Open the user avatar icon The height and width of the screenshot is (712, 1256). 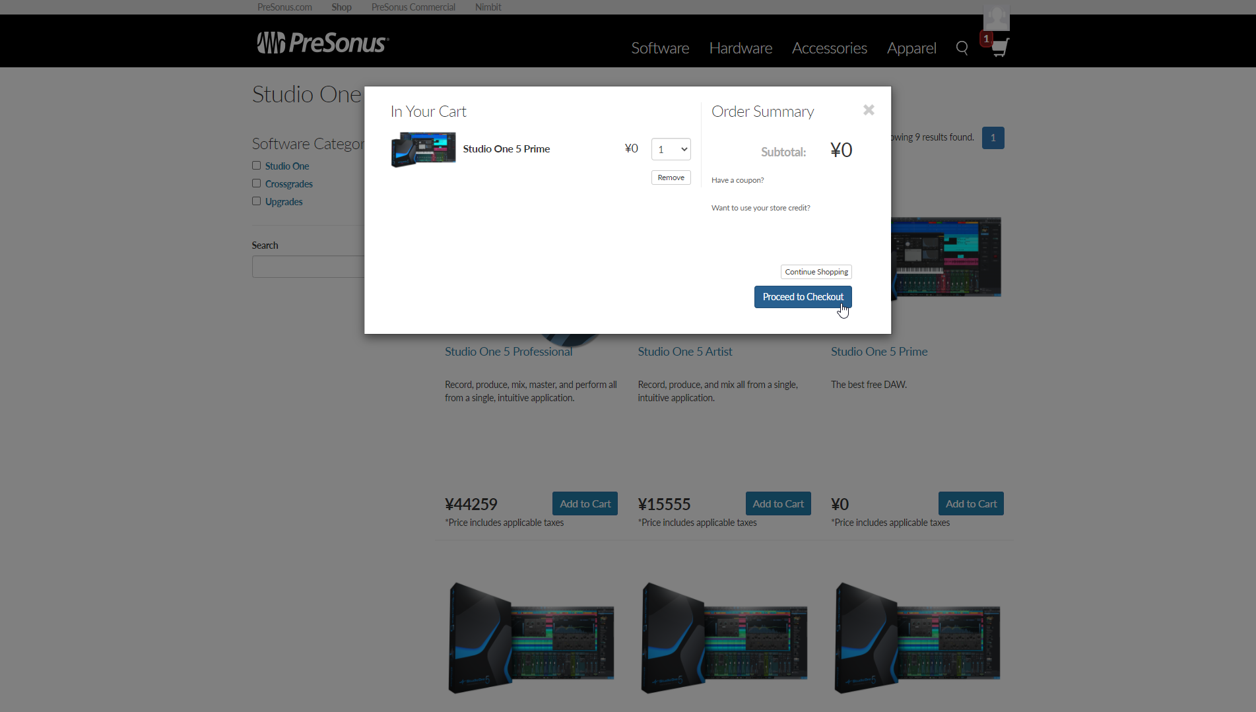click(996, 16)
